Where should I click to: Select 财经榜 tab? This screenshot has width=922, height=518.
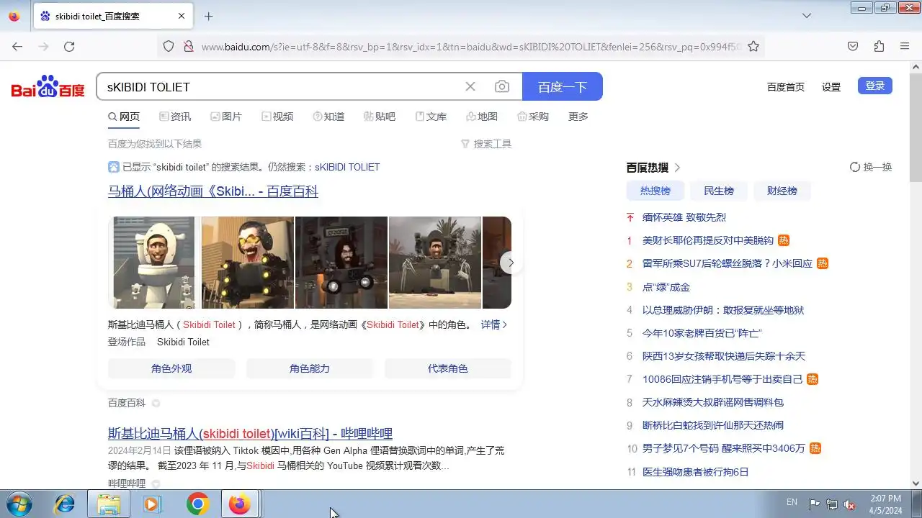click(782, 191)
